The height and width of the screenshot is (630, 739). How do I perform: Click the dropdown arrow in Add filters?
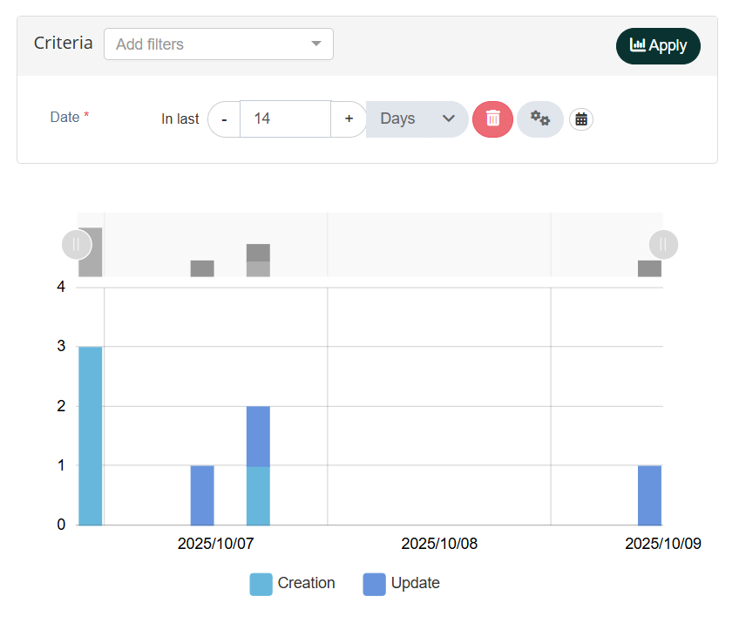pos(316,44)
